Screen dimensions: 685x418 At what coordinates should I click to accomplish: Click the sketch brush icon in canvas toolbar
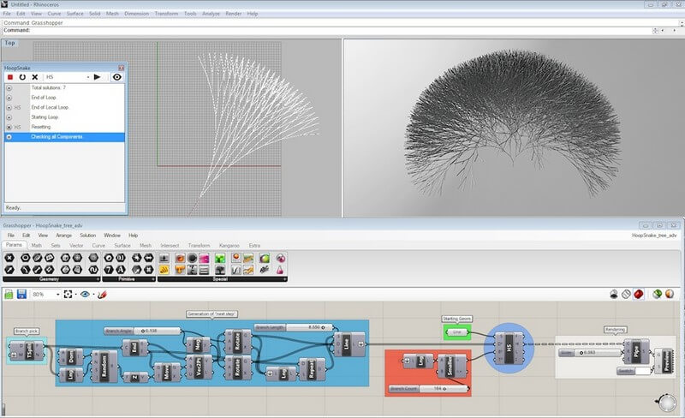click(x=102, y=294)
